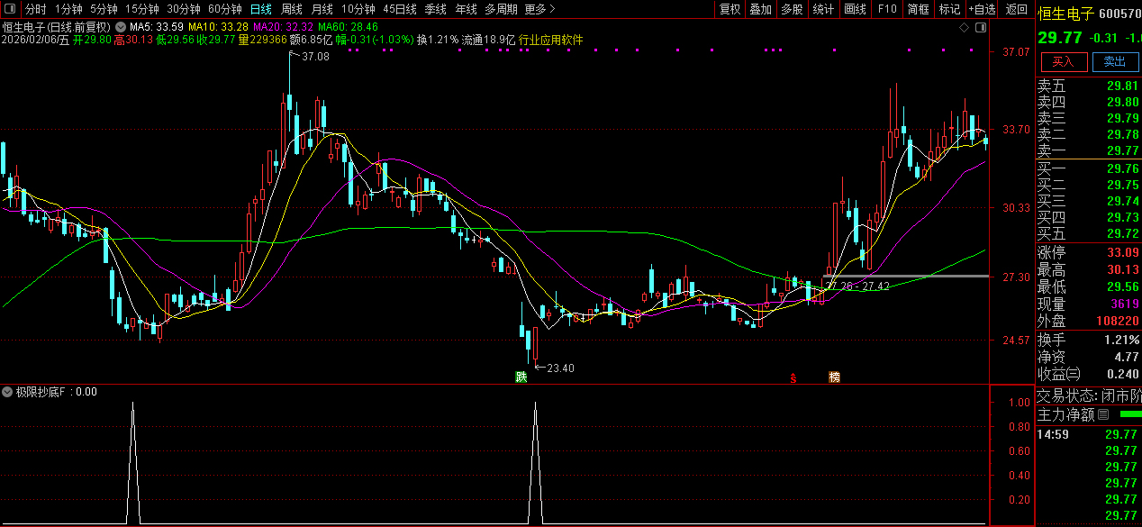1142x527 pixels.
Task: Switch to 年线 yearly chart
Action: 466,9
